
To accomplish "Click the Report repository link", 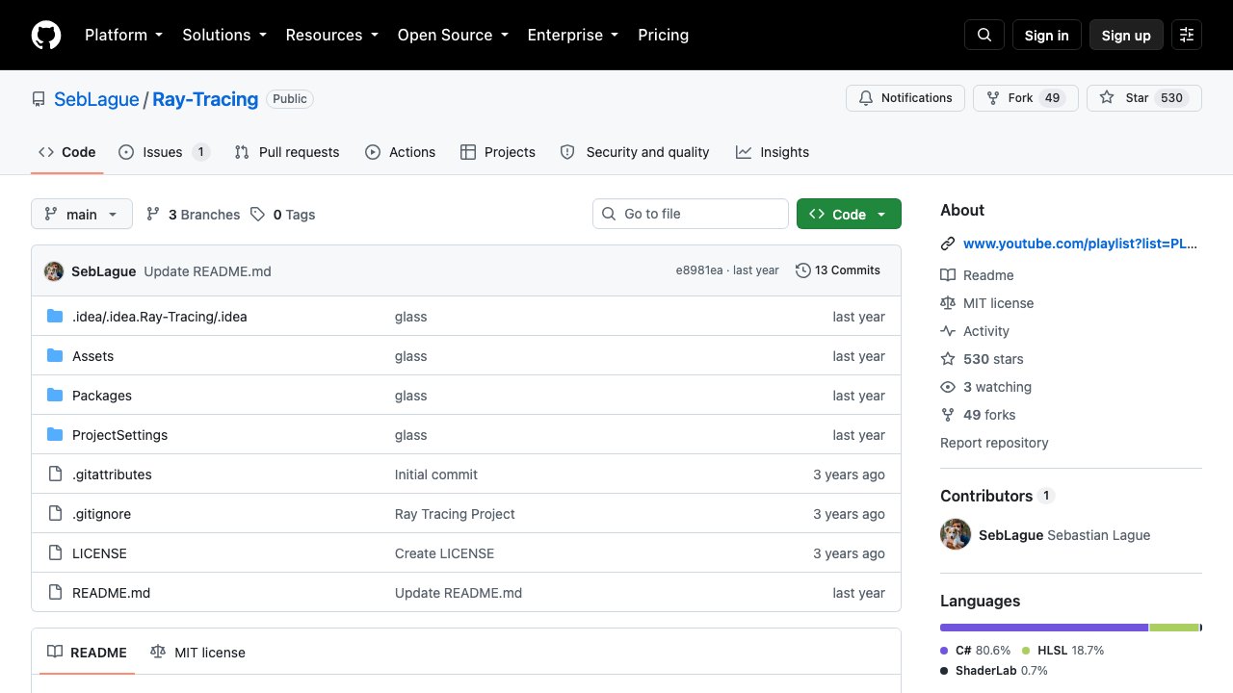I will coord(994,443).
